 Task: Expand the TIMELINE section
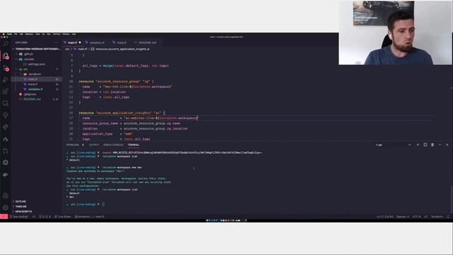pos(21,206)
